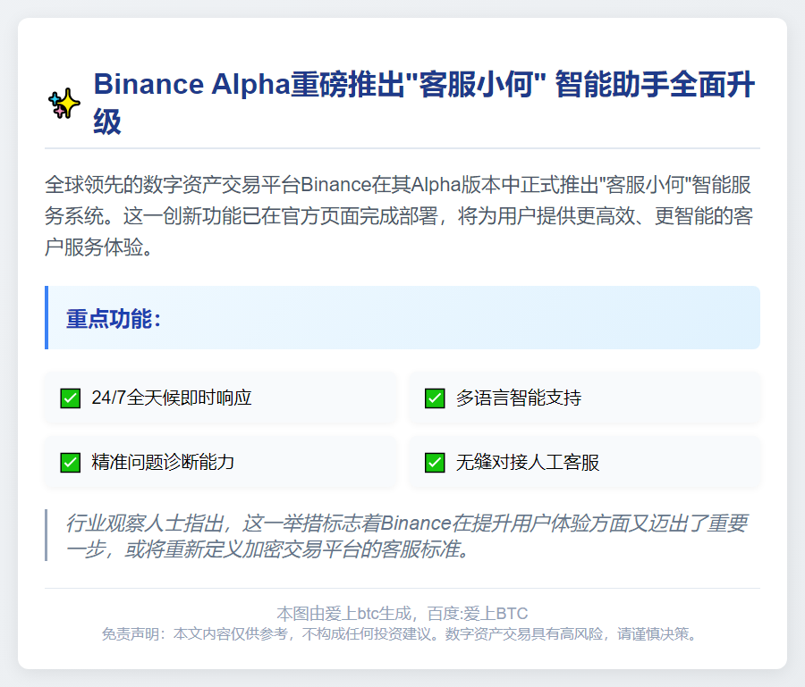
Task: Click the divider line above the footer
Action: point(402,588)
